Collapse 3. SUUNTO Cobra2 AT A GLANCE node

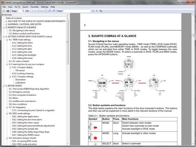(4, 27)
